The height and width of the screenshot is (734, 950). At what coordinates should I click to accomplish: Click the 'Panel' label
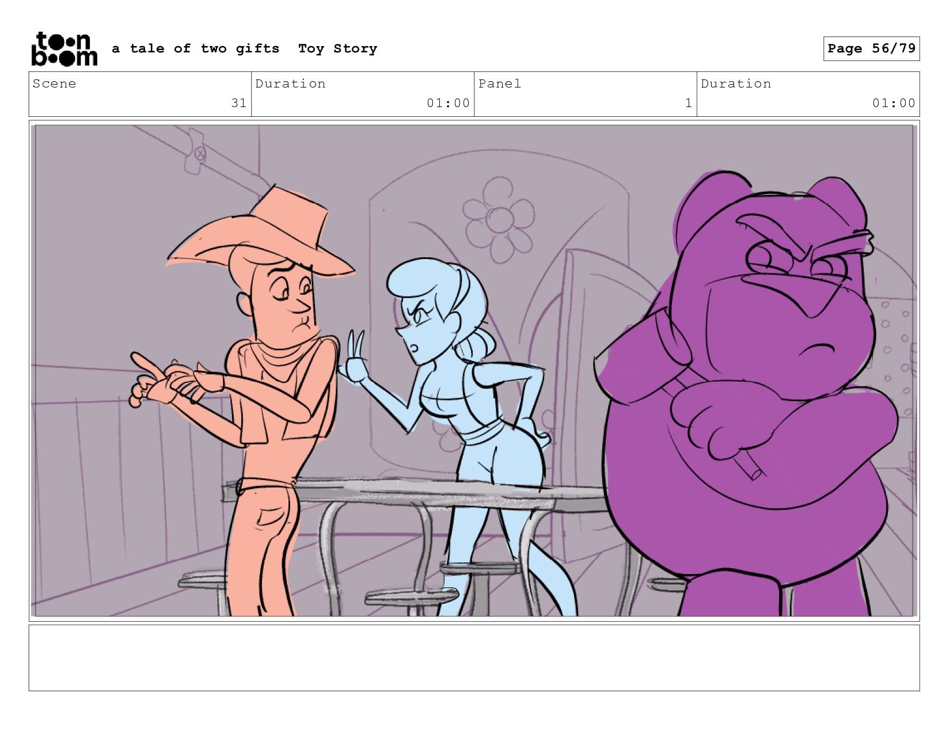pos(500,83)
